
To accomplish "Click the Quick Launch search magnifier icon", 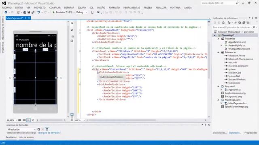I will (237, 3).
